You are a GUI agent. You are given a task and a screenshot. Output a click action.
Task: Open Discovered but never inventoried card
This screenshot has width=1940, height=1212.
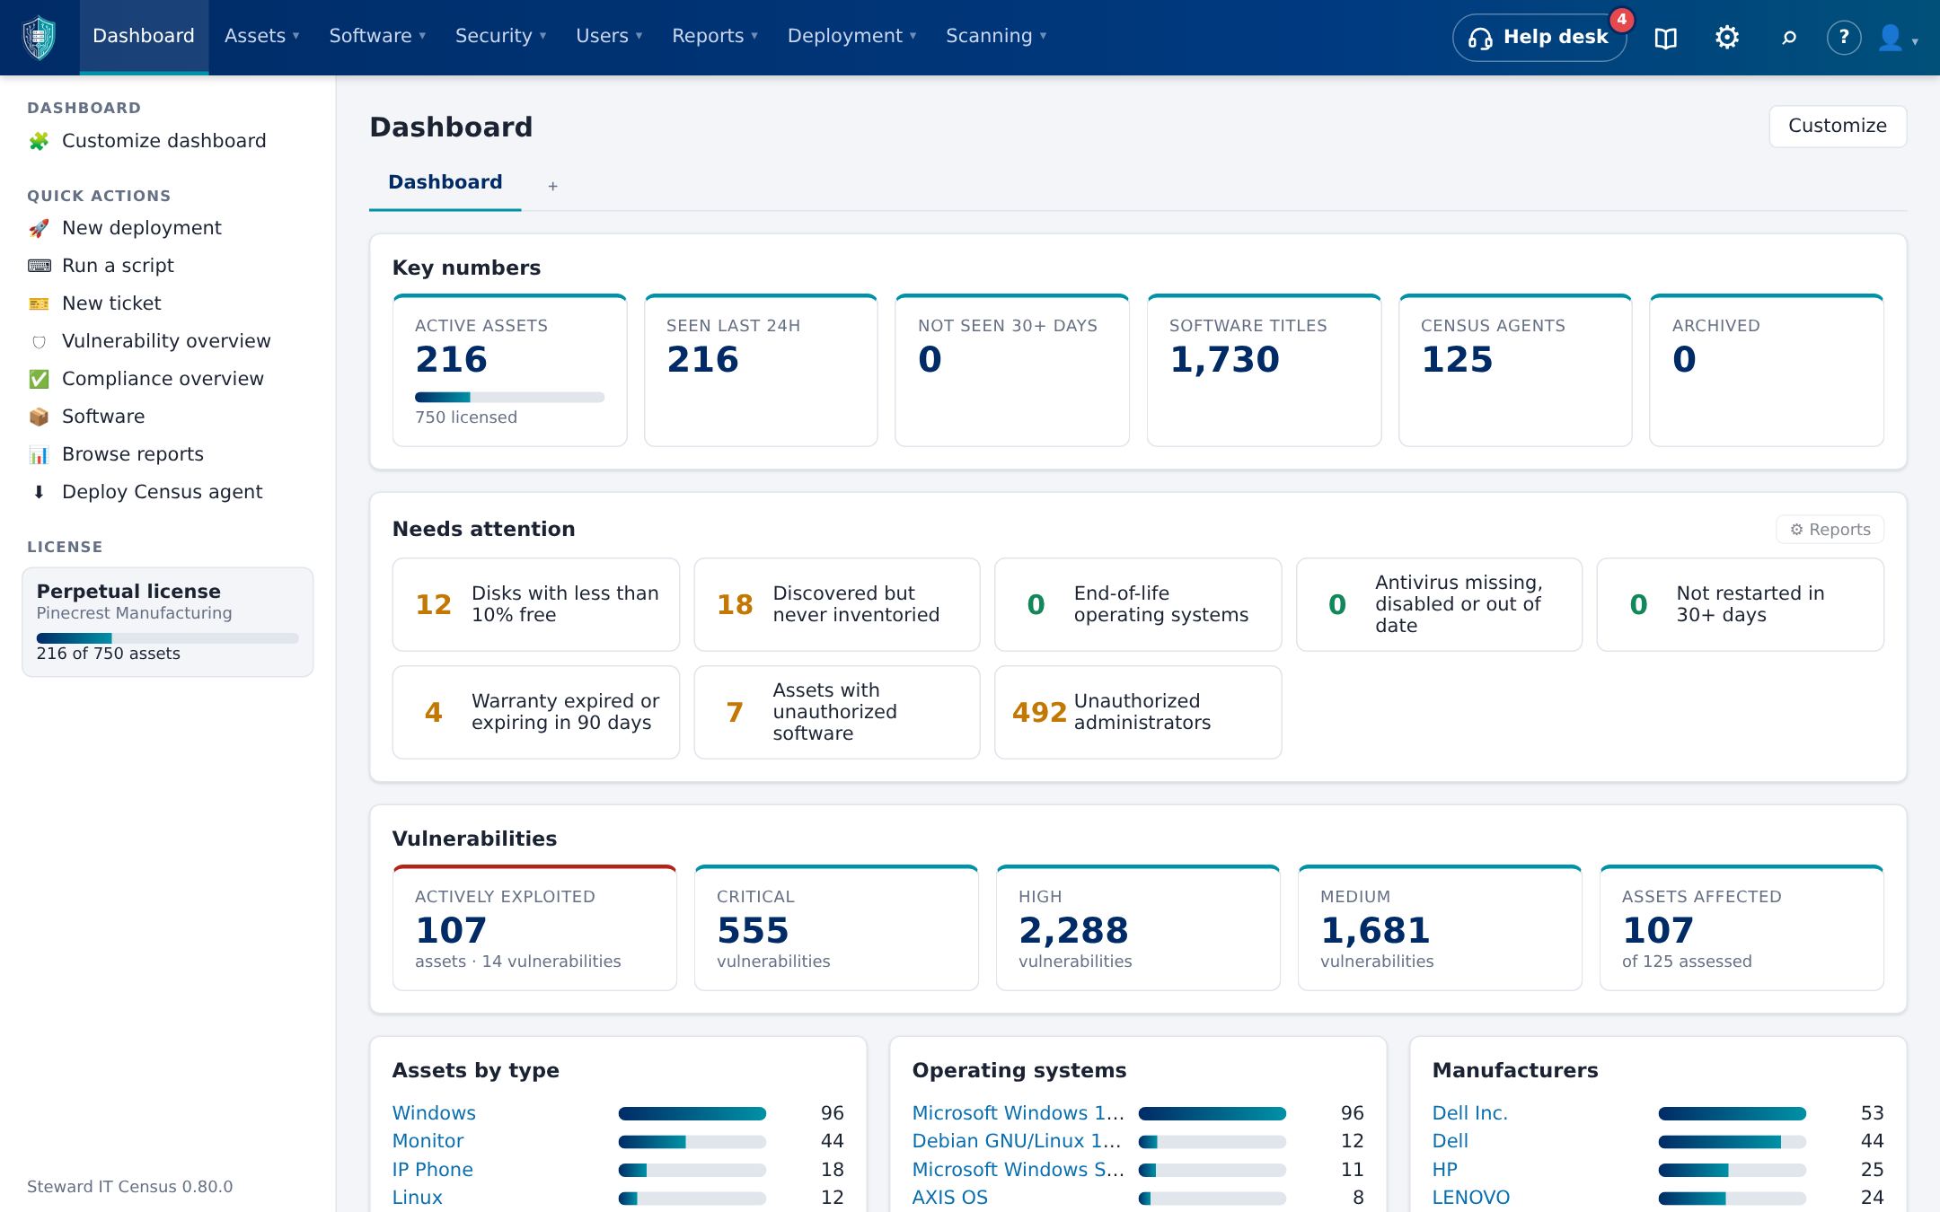point(837,604)
